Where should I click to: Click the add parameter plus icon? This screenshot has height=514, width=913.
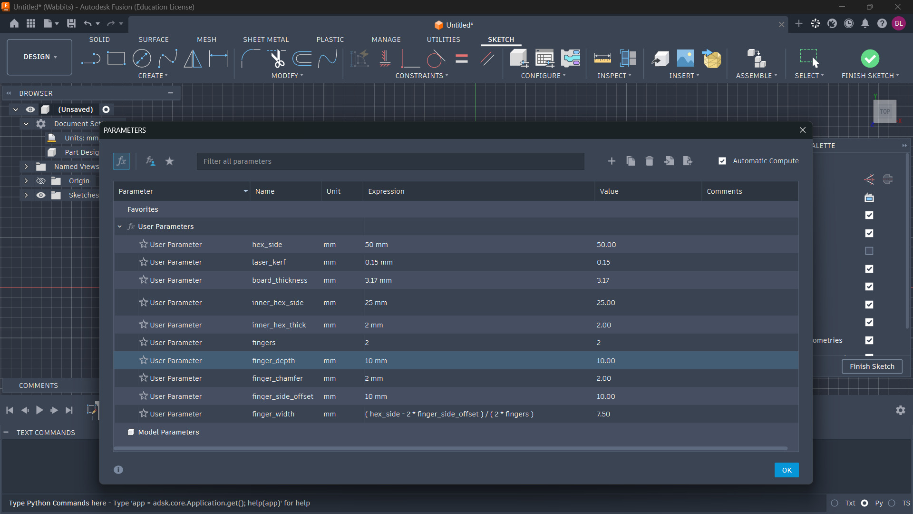click(x=612, y=161)
